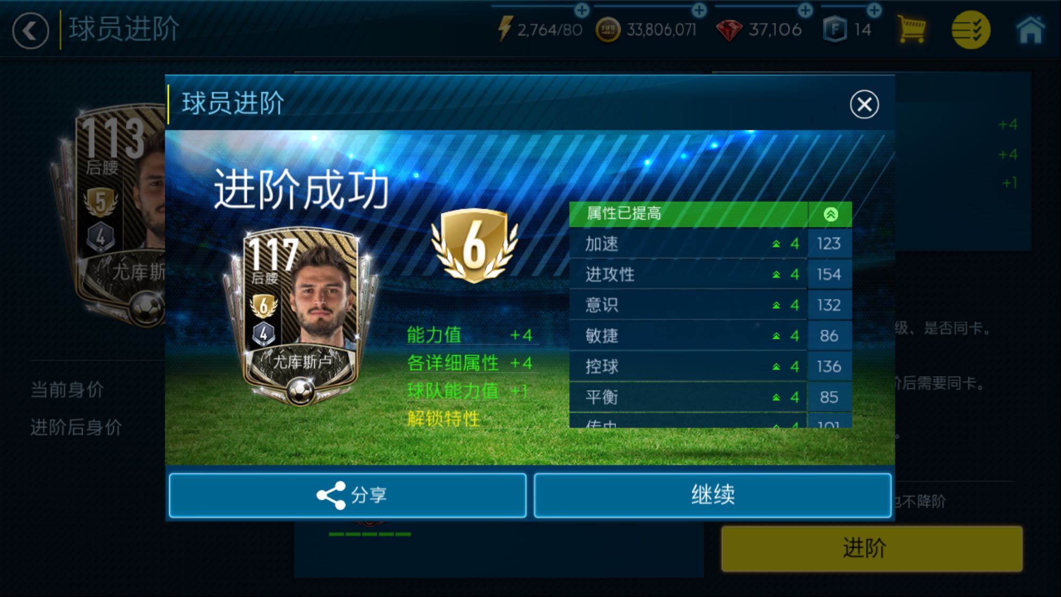Select the 加速 attribute row
The width and height of the screenshot is (1061, 597).
pos(710,244)
